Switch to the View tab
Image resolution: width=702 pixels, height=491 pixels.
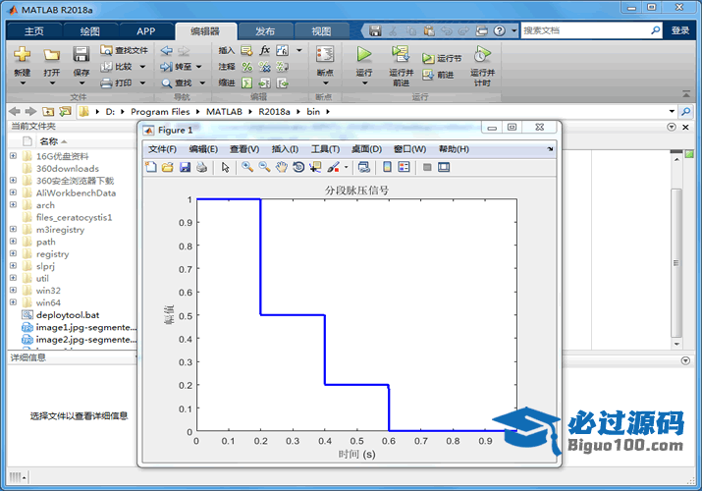321,31
